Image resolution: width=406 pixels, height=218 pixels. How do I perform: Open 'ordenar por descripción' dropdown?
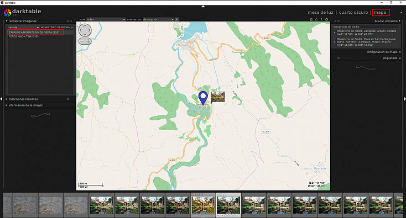(158, 19)
